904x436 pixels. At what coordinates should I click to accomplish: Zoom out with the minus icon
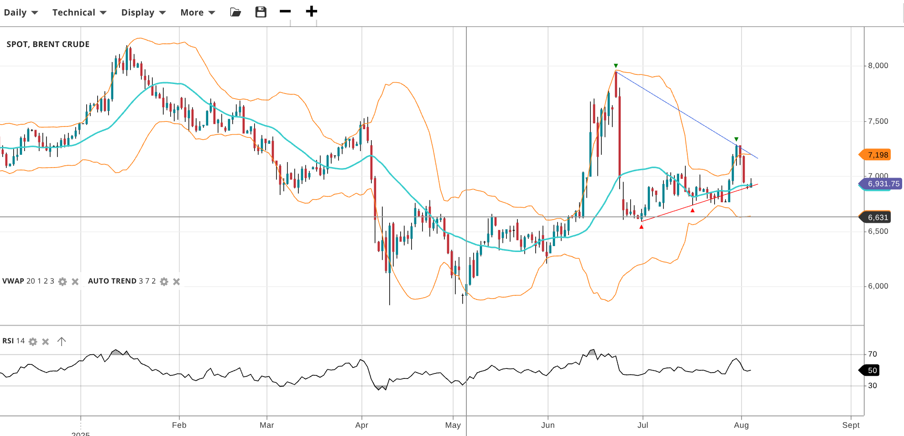click(x=285, y=11)
